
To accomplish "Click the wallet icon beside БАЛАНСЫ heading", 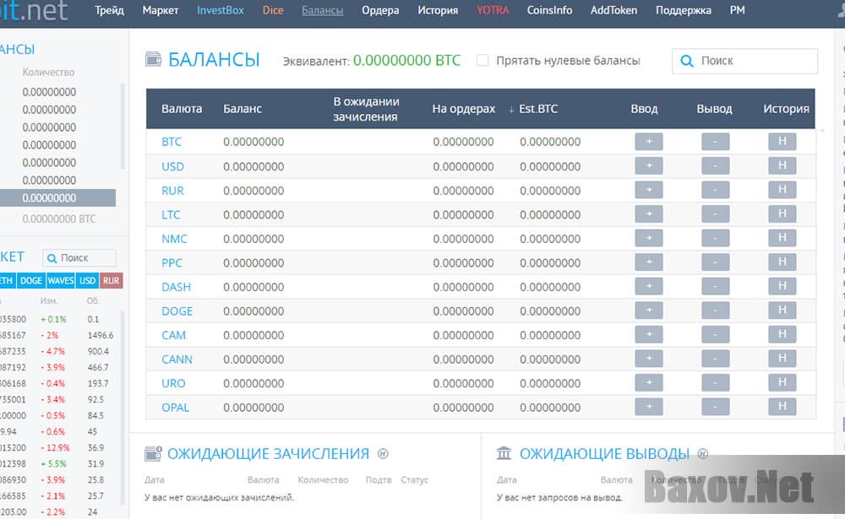I will pos(155,59).
